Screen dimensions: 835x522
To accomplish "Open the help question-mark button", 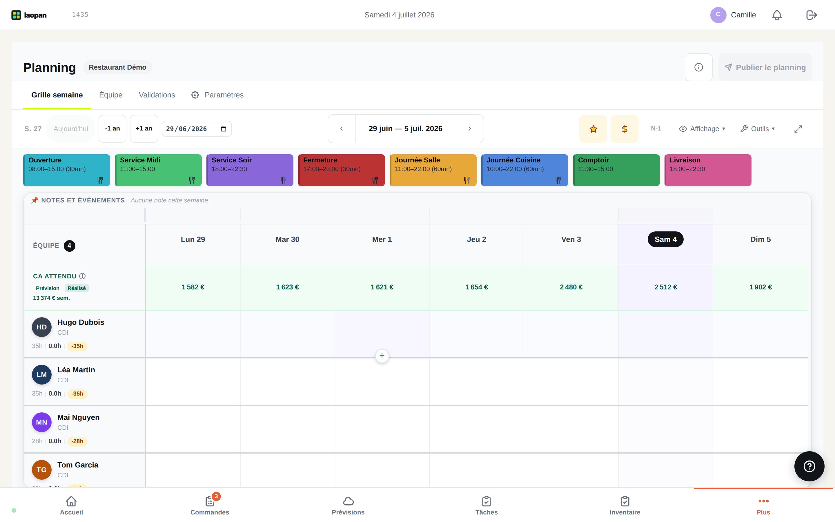I will (x=809, y=466).
